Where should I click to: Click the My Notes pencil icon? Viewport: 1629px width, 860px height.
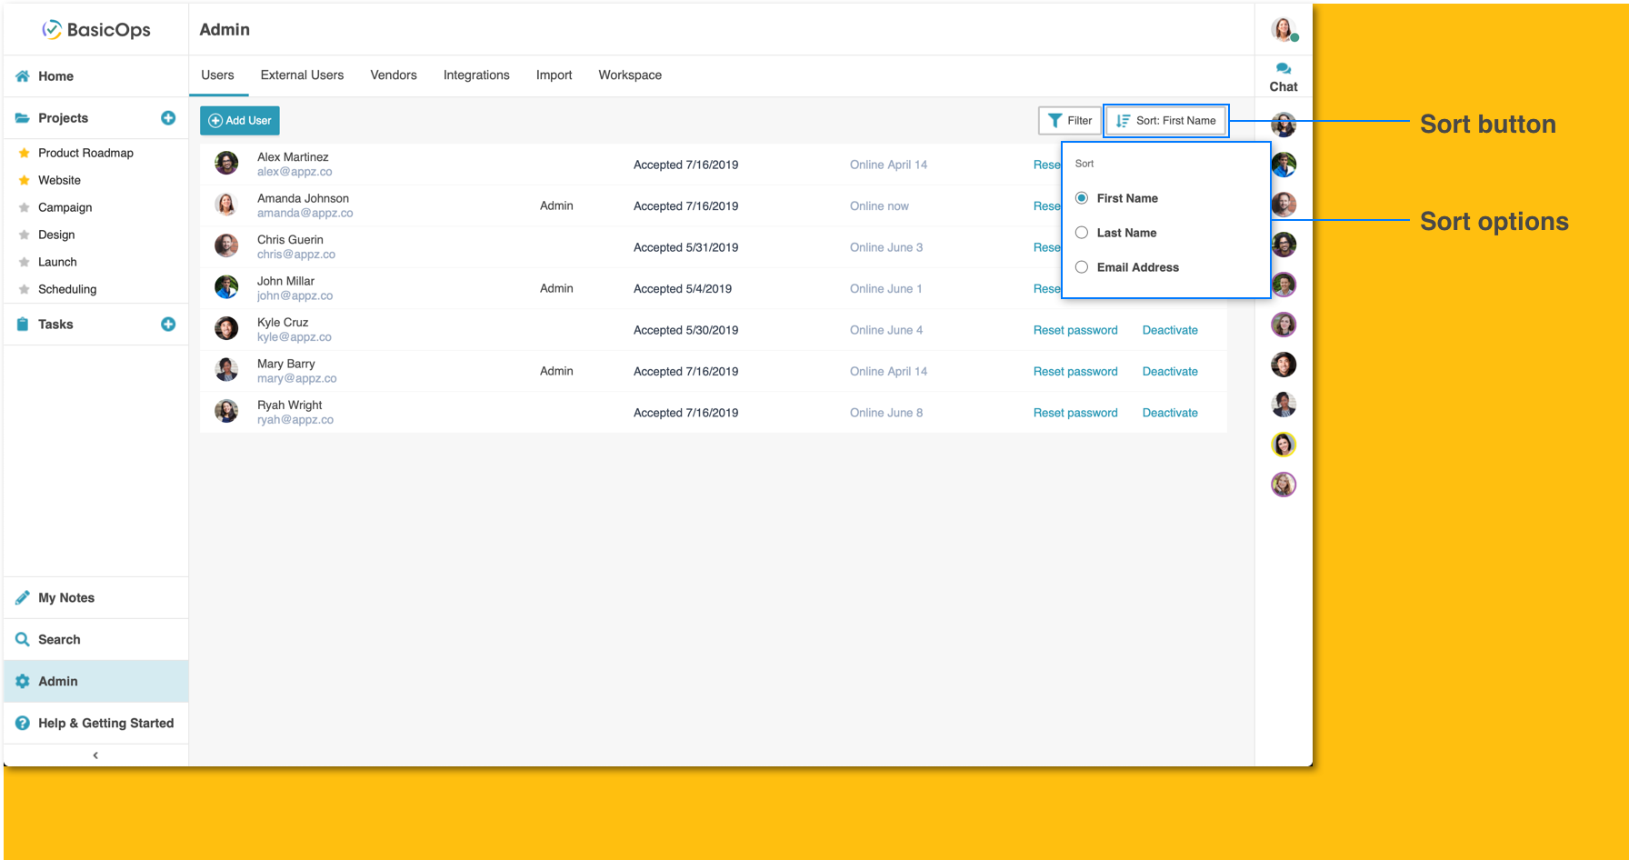coord(23,598)
